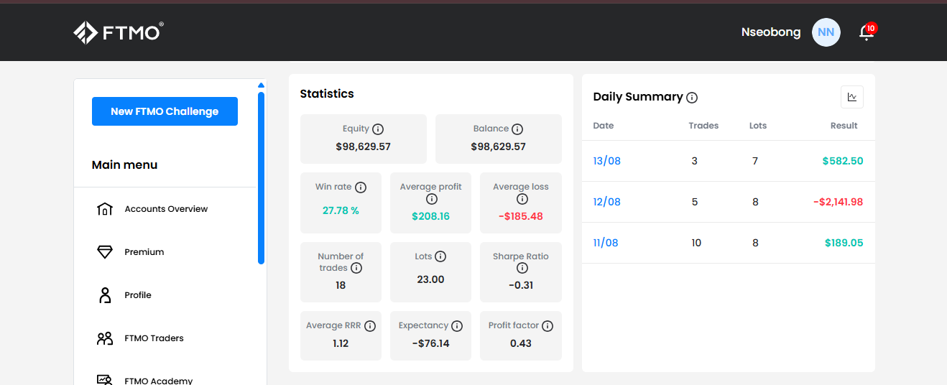
Task: Click the FTMO logo in header
Action: click(119, 32)
